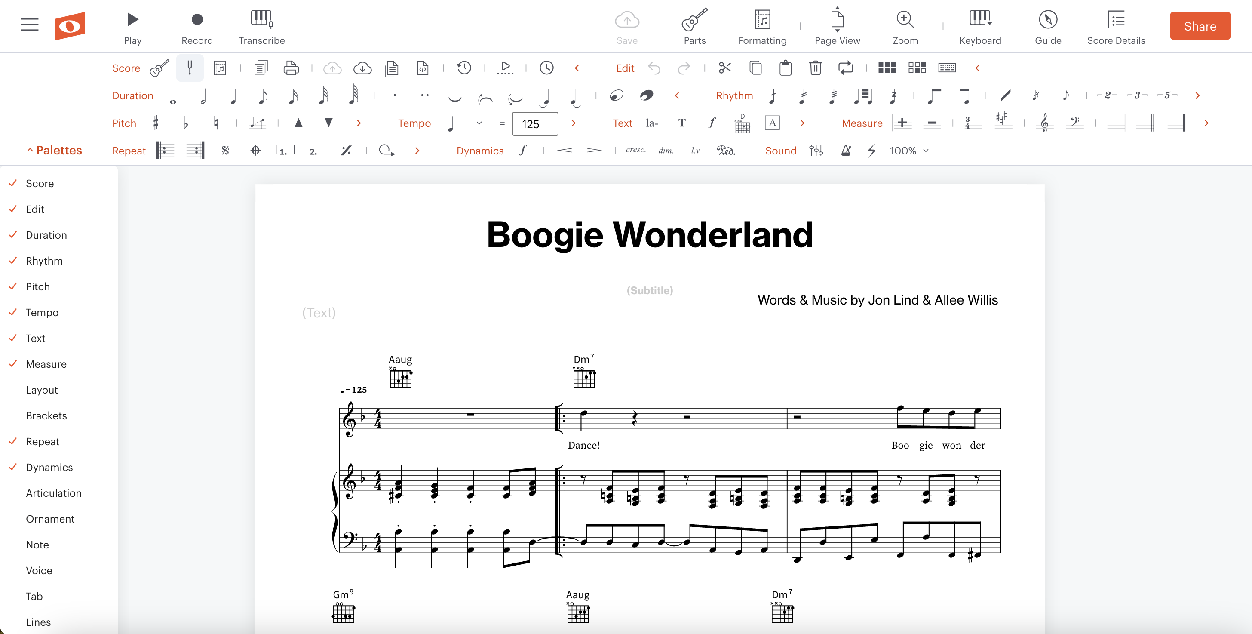
Task: Expand the Repeat palette chevron
Action: coord(417,151)
